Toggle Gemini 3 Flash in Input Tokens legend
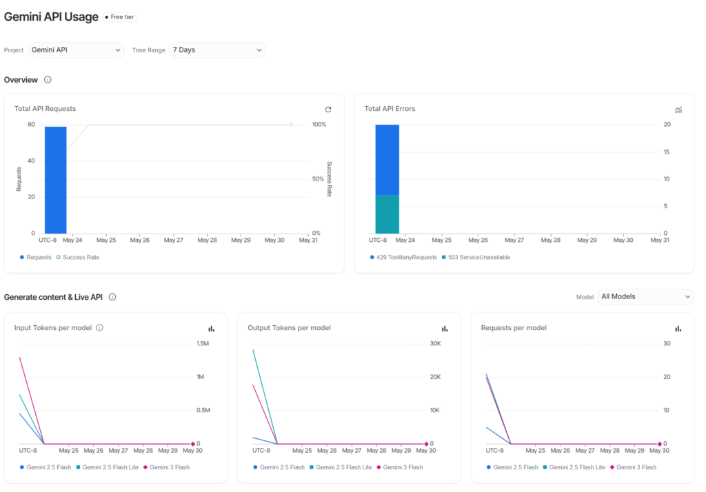Image resolution: width=706 pixels, height=492 pixels. (x=166, y=467)
